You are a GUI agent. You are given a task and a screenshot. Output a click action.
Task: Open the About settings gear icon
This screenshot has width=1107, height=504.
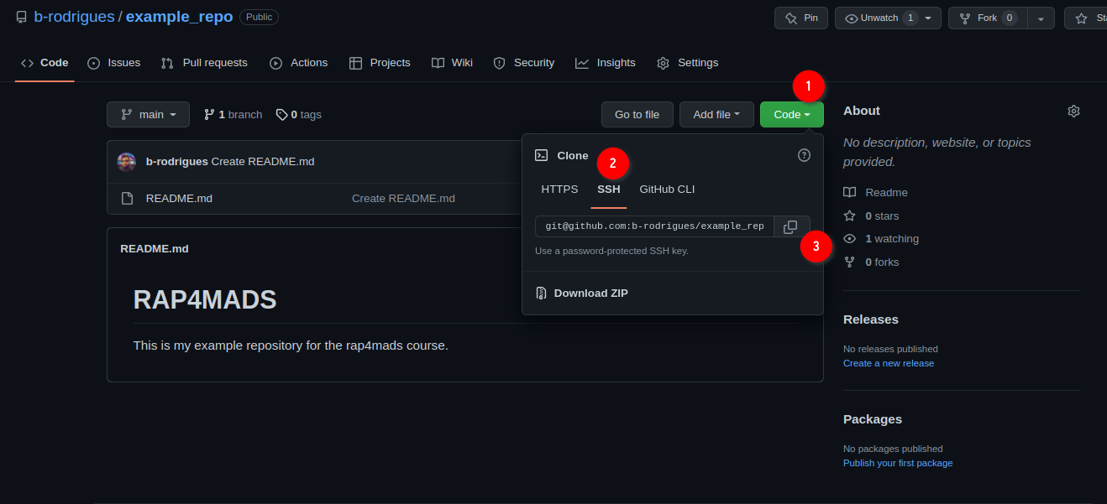pos(1073,111)
